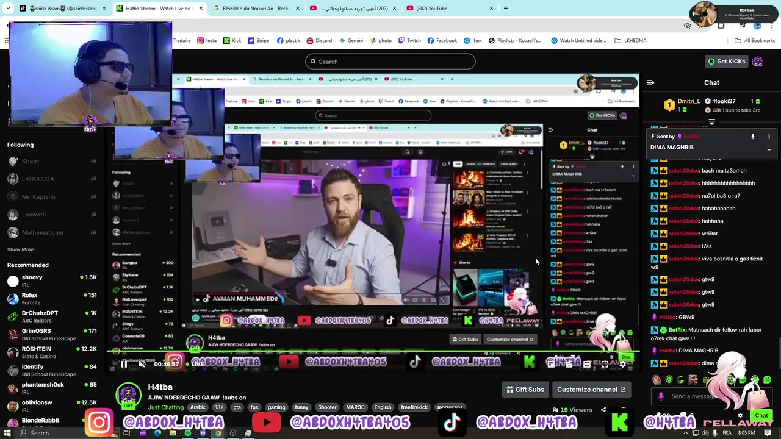The height and width of the screenshot is (439, 781).
Task: Open the All Bookmarks folder
Action: click(755, 41)
